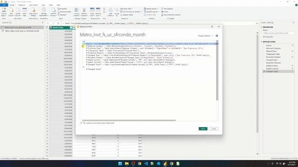Click the Advanced Editor horizontal scrollbar
The width and height of the screenshot is (298, 167).
coord(129,120)
